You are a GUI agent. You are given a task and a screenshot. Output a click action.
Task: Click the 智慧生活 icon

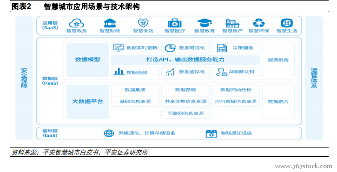pos(287,23)
